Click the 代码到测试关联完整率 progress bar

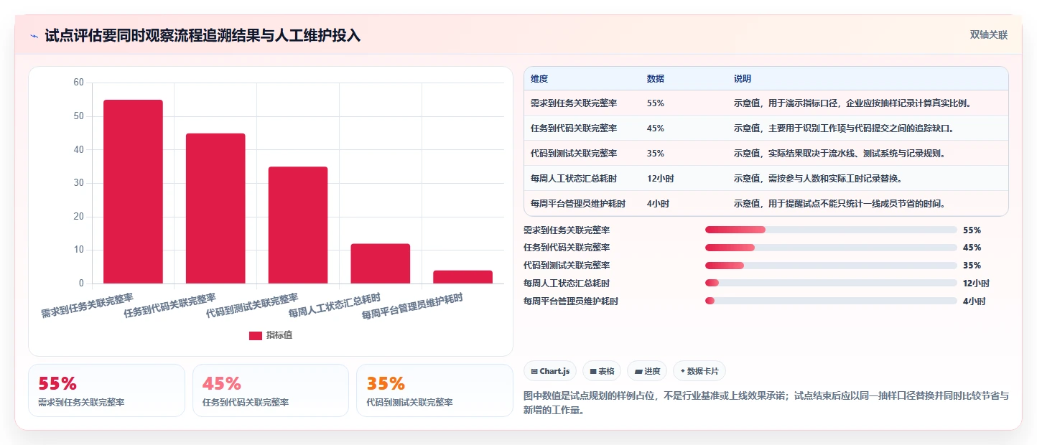[831, 266]
